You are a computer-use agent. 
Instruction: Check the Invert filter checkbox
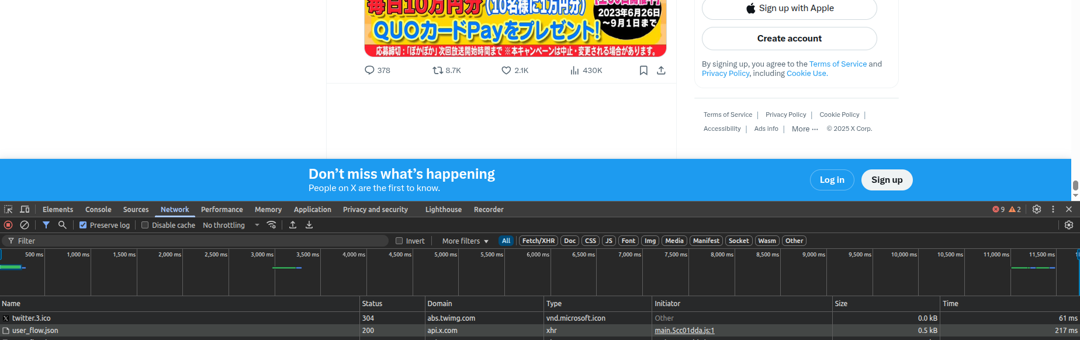399,241
